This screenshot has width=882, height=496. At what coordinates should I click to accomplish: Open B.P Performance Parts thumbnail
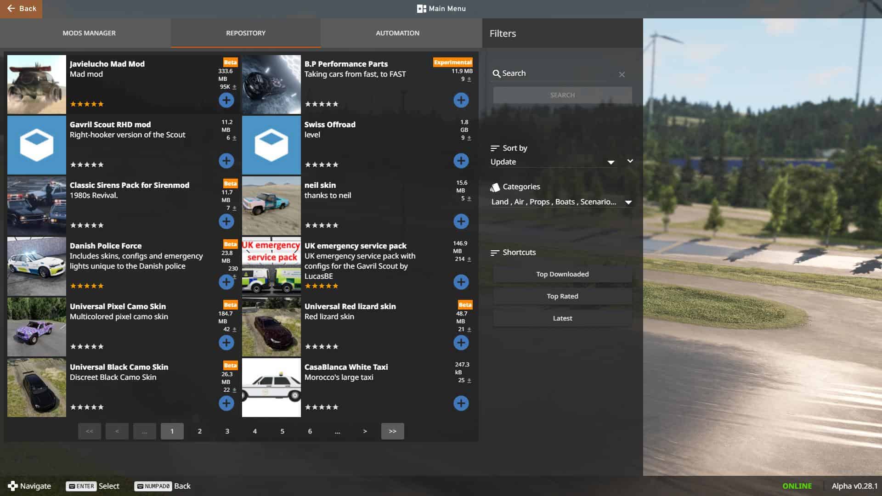pyautogui.click(x=271, y=85)
